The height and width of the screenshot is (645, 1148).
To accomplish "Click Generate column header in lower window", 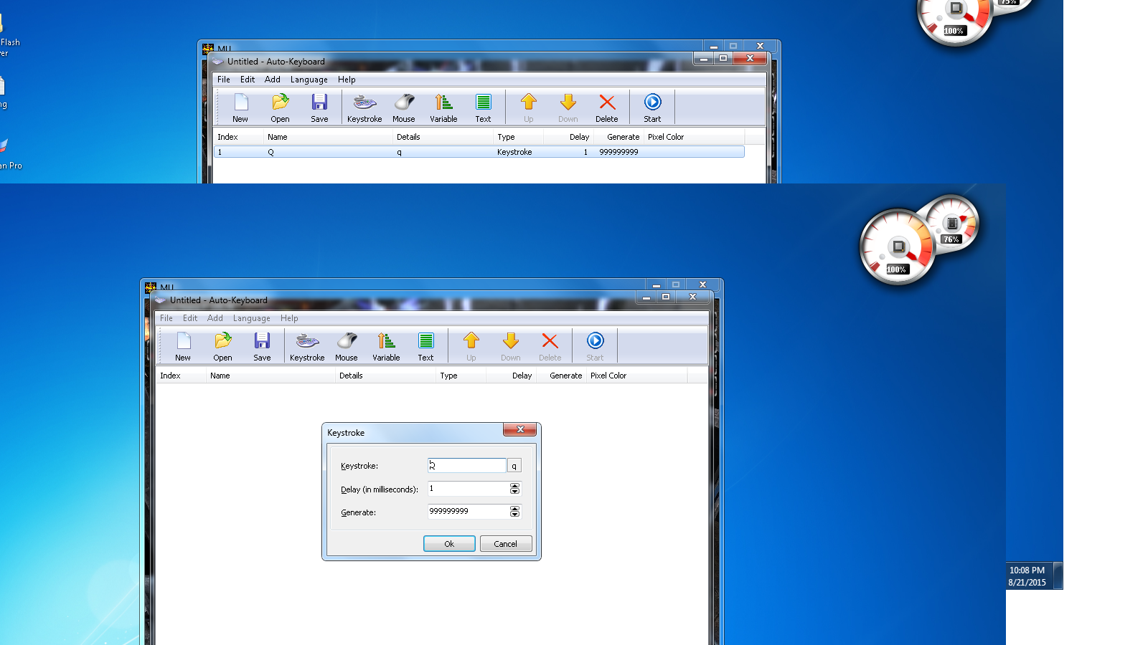I will (x=561, y=376).
